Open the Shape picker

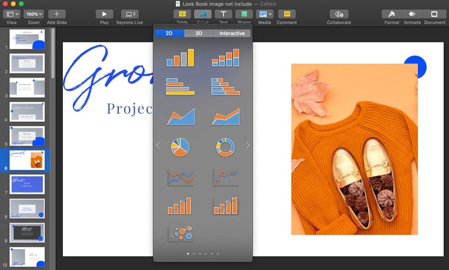click(244, 14)
